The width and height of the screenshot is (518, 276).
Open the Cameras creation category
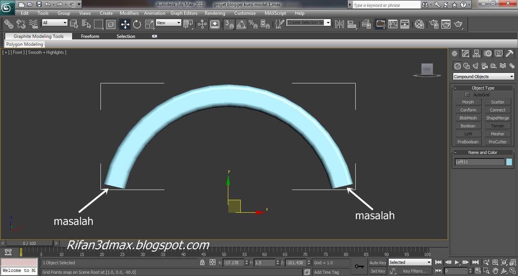click(485, 66)
